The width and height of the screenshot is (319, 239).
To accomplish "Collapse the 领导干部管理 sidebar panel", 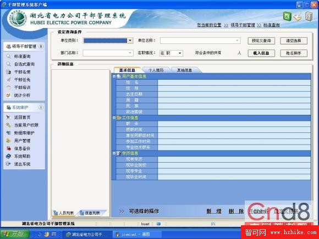I will click(41, 46).
